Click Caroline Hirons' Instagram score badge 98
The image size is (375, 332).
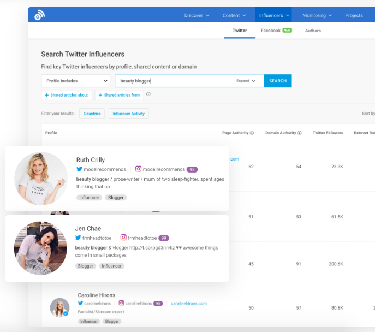(158, 303)
